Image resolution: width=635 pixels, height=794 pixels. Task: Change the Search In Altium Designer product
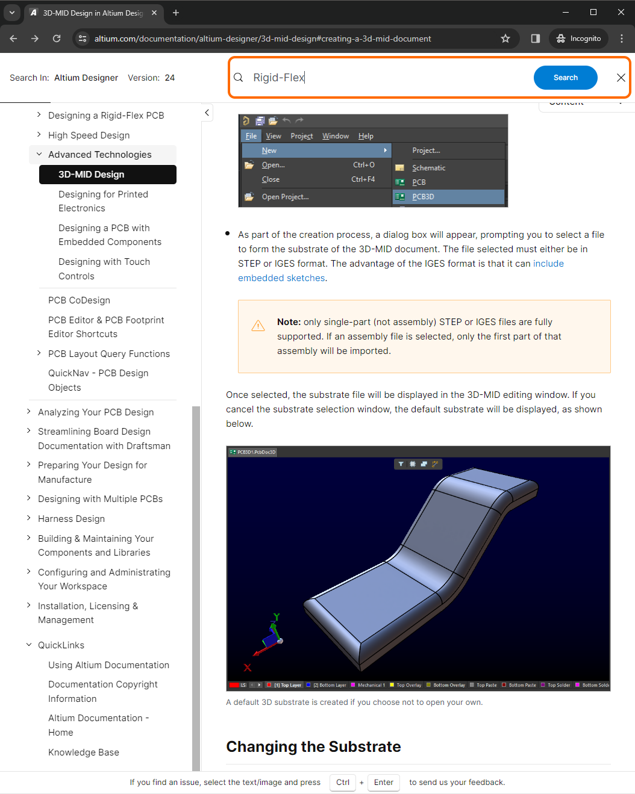tap(86, 78)
